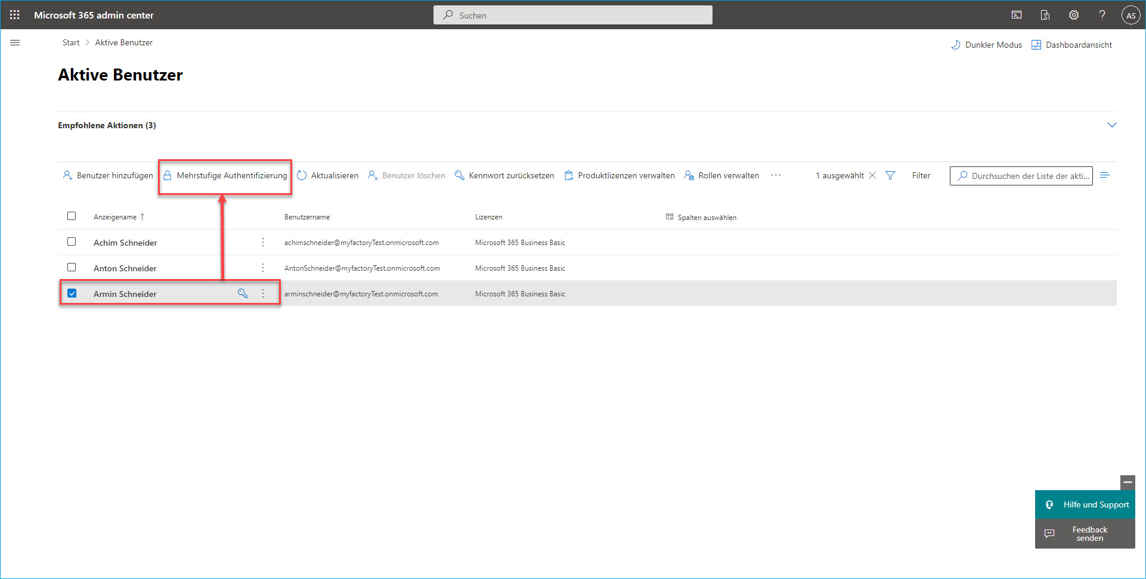Image resolution: width=1146 pixels, height=579 pixels.
Task: Open Produktlizenzen verwalten
Action: pos(620,175)
